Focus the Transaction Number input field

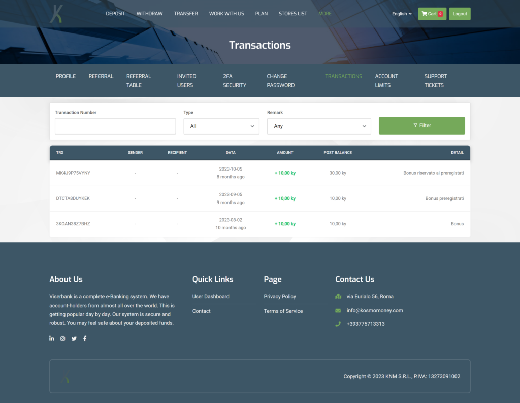coord(115,126)
